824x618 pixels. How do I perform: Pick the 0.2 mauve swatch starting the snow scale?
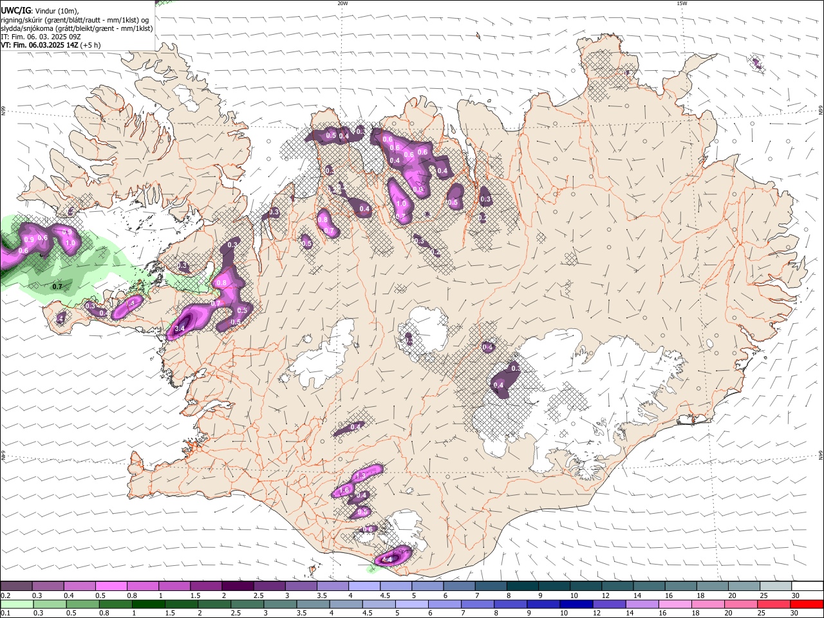pos(16,586)
